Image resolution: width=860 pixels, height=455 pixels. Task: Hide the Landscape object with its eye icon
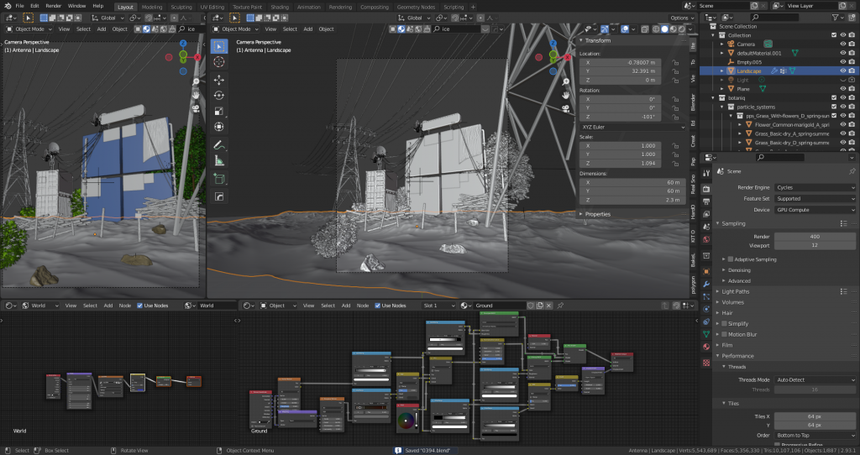(843, 71)
